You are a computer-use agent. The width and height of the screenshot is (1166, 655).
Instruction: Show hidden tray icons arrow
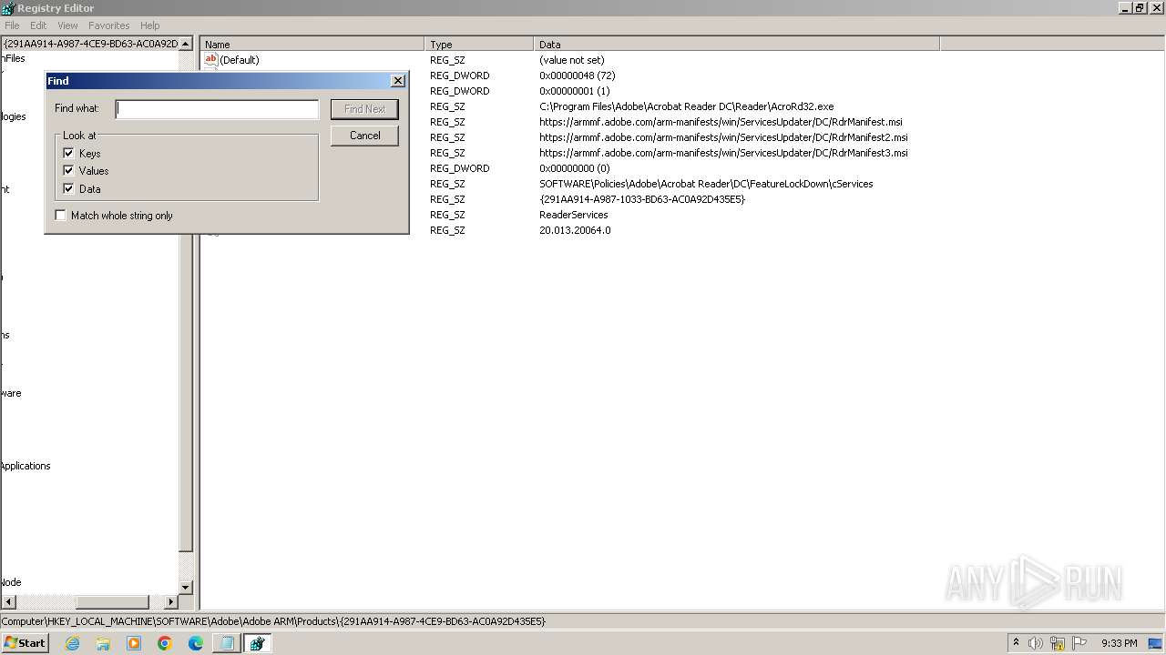(1016, 643)
